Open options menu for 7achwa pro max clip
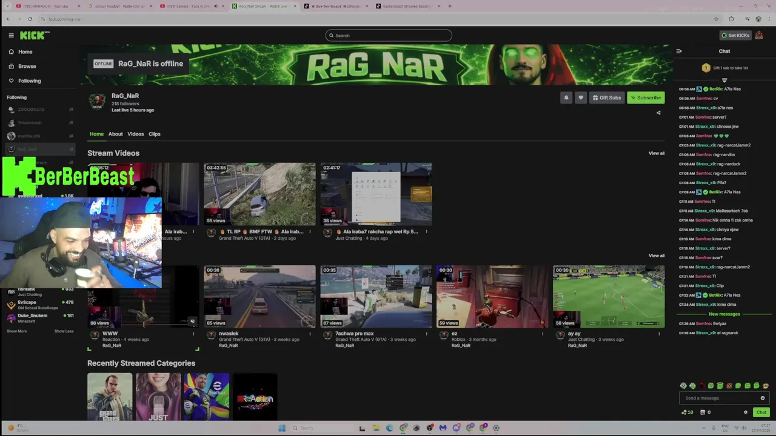 point(426,334)
